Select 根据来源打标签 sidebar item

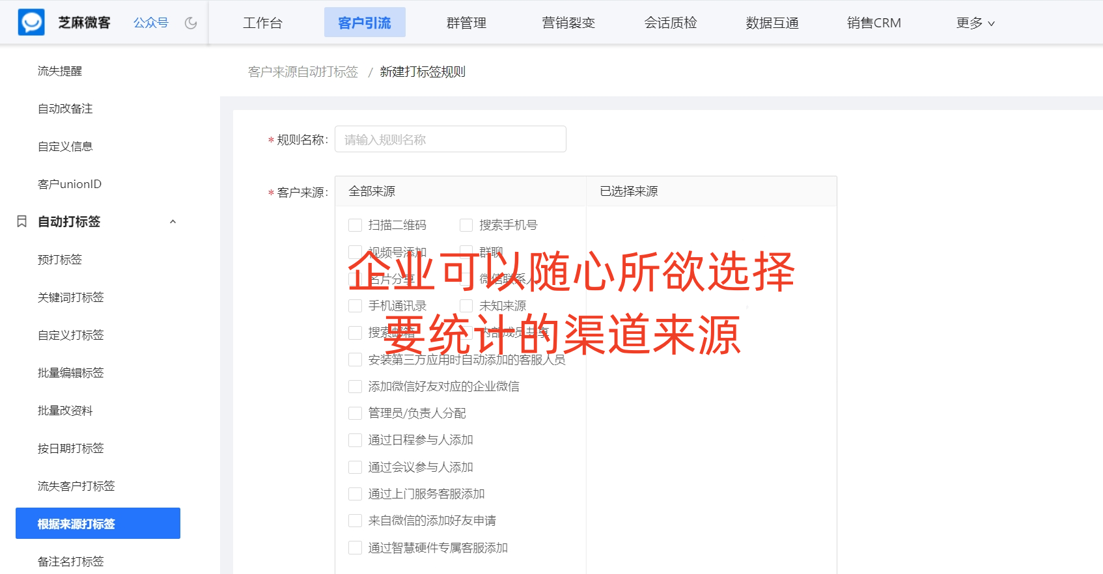98,523
